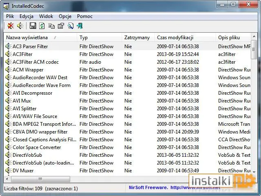Click 'CCA DirectSho' file description cell
Image resolution: width=261 pixels, height=196 pixels.
click(234, 140)
